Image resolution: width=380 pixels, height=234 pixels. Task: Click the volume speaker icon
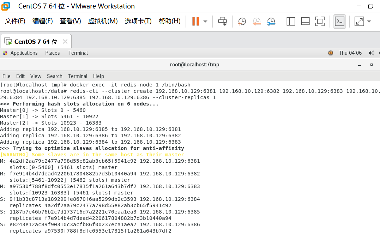tap(371, 53)
